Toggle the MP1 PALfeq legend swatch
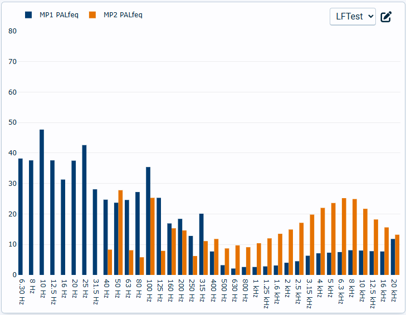The image size is (406, 315). [x=28, y=15]
